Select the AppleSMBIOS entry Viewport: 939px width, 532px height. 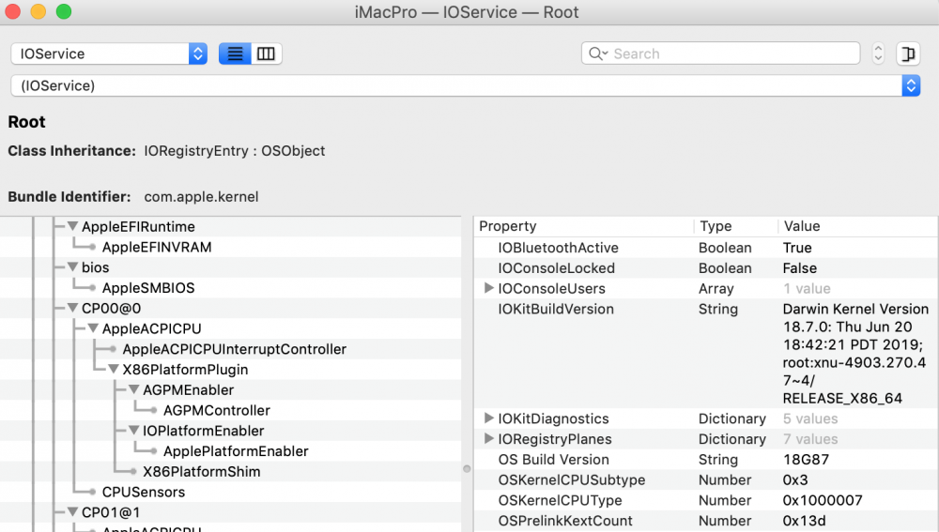point(148,288)
